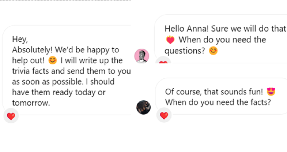Open the pink profile avatar
The height and width of the screenshot is (152, 287).
click(x=142, y=56)
